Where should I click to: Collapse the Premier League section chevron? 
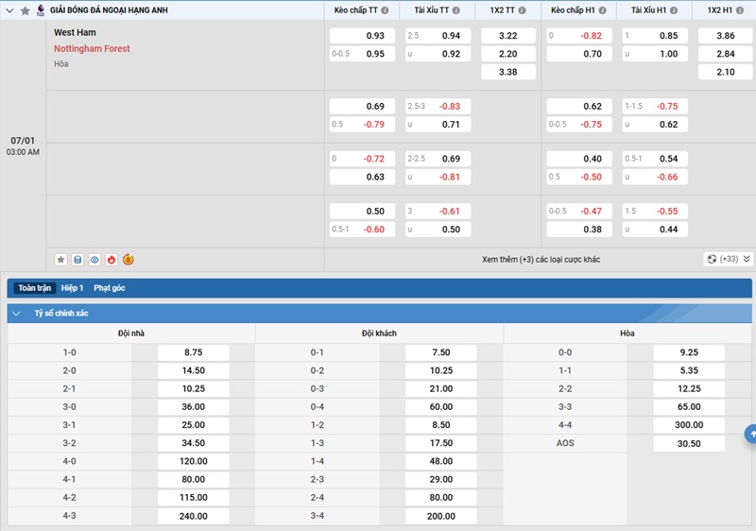pos(9,10)
